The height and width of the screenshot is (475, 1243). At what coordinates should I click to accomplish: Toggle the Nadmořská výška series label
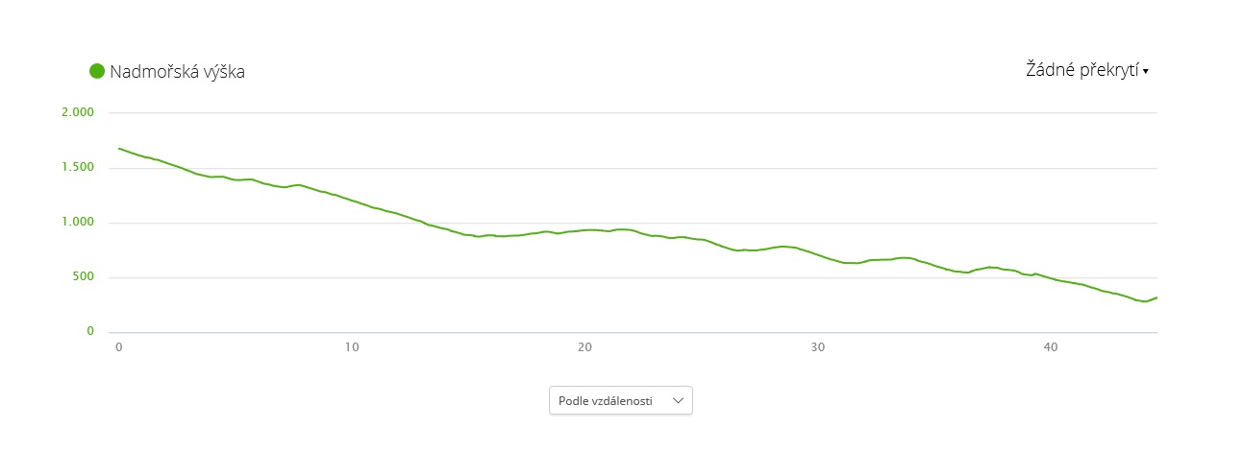click(x=177, y=72)
